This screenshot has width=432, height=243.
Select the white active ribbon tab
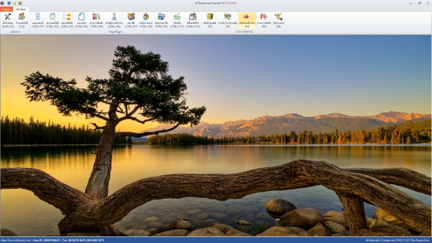[21, 9]
